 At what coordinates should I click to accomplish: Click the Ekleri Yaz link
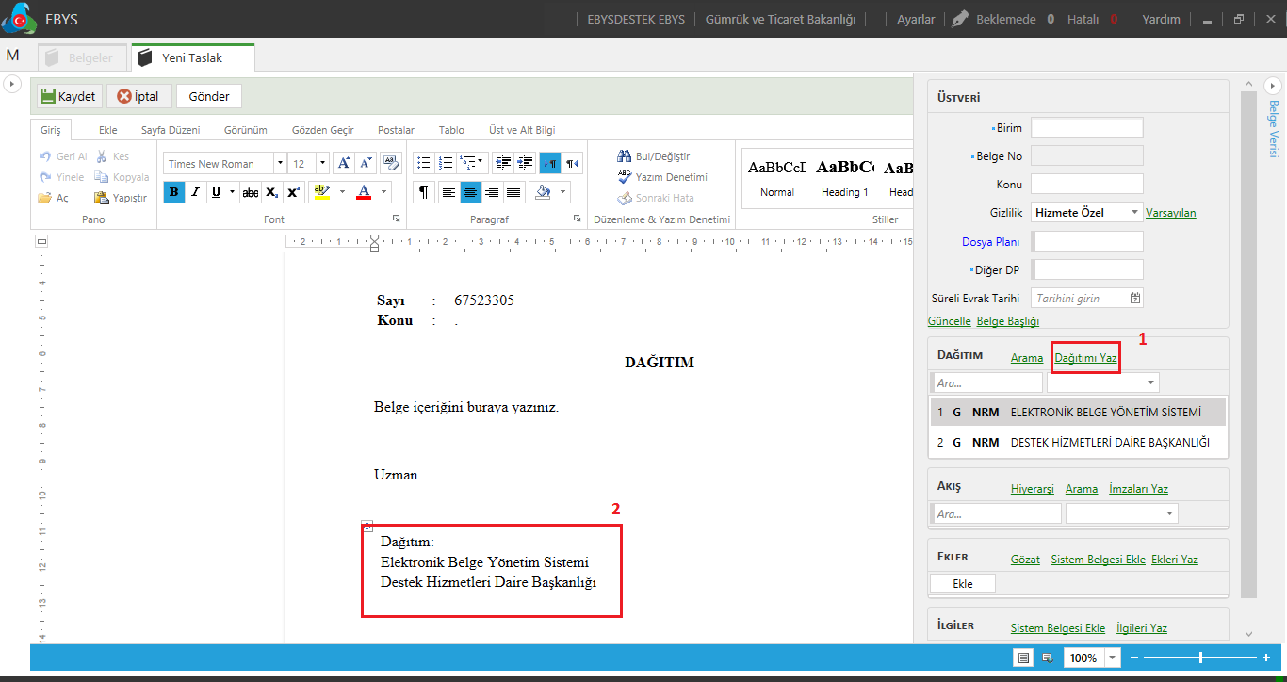coord(1175,560)
